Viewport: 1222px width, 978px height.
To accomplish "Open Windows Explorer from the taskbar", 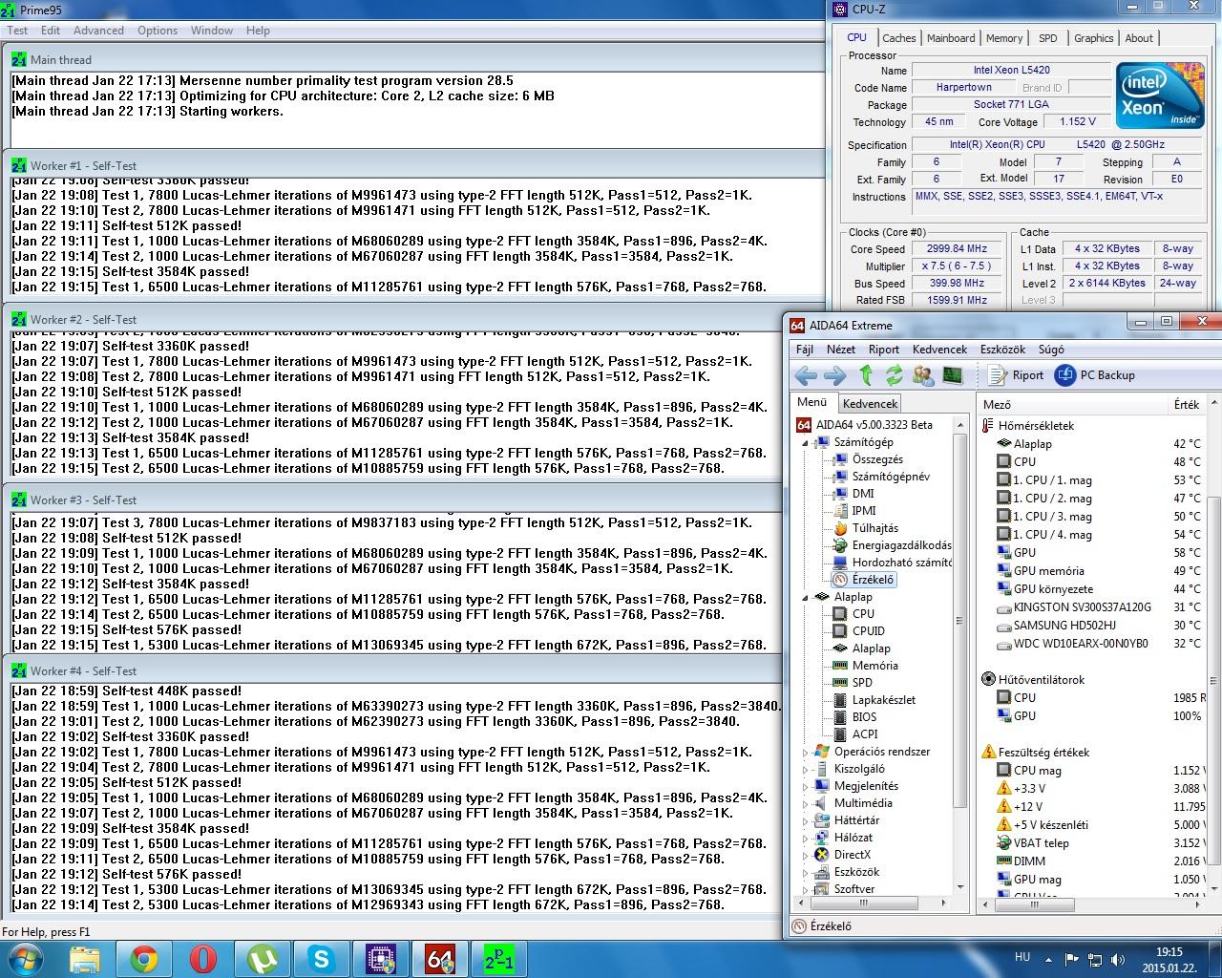I will [x=84, y=959].
